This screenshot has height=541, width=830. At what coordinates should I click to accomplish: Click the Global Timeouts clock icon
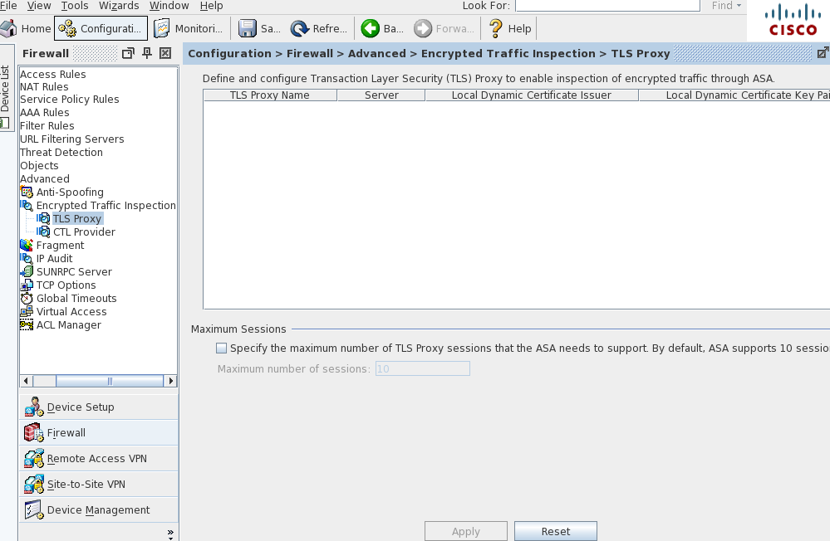27,298
